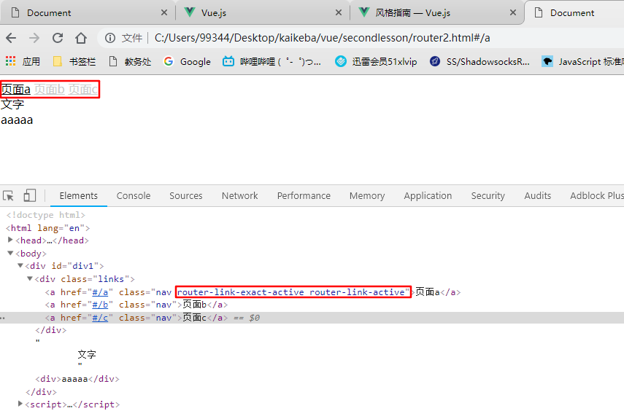Select the div aaaaa element row
The height and width of the screenshot is (411, 624).
[x=77, y=379]
